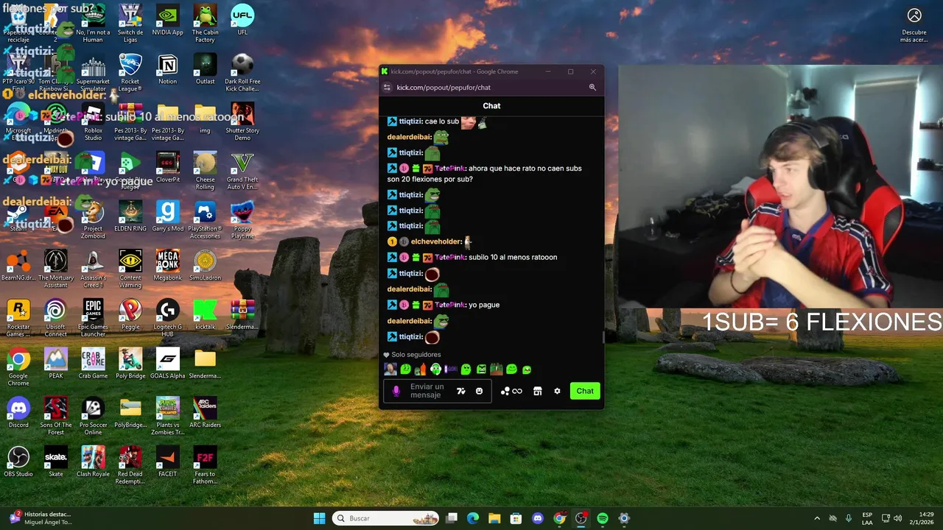Open the FACEIT desktop icon
This screenshot has width=943, height=530.
(167, 462)
